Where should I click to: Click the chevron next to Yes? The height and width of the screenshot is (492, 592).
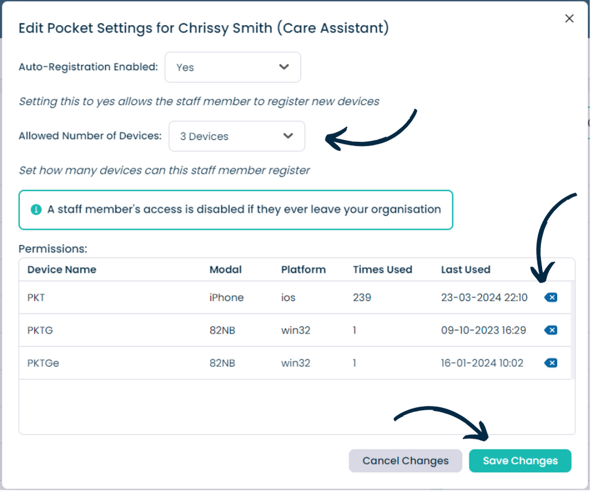coord(285,67)
